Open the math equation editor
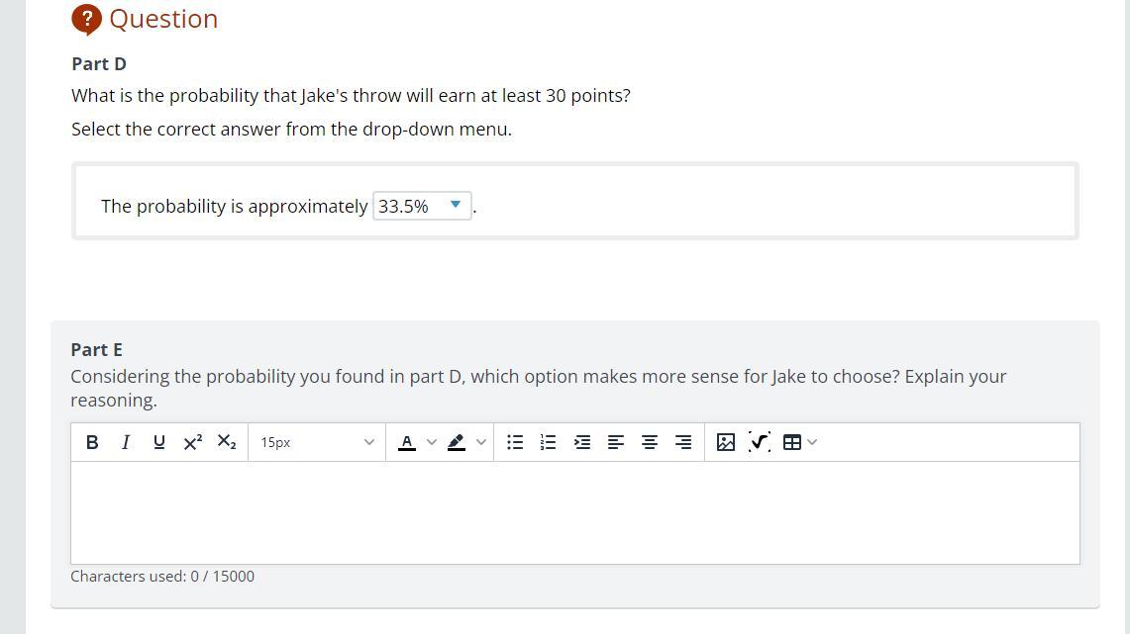The image size is (1130, 634). (760, 442)
